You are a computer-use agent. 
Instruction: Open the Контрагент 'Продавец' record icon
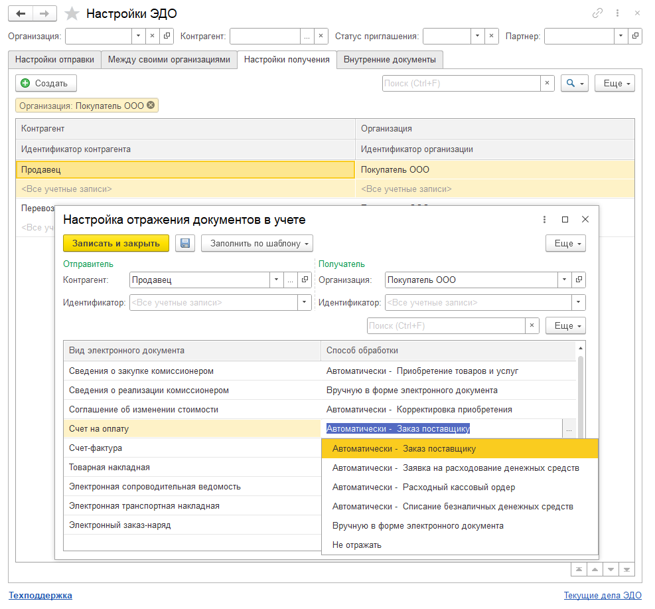(305, 280)
